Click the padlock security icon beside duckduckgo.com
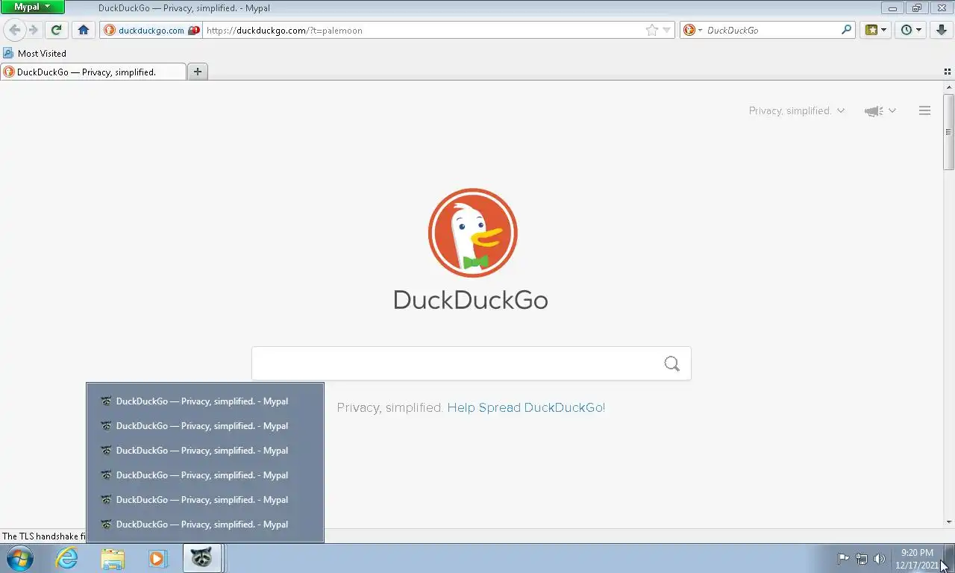The width and height of the screenshot is (955, 573). pos(194,31)
